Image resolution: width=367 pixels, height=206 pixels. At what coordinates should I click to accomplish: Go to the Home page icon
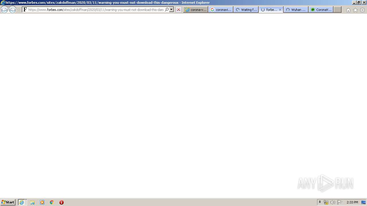tap(348, 10)
